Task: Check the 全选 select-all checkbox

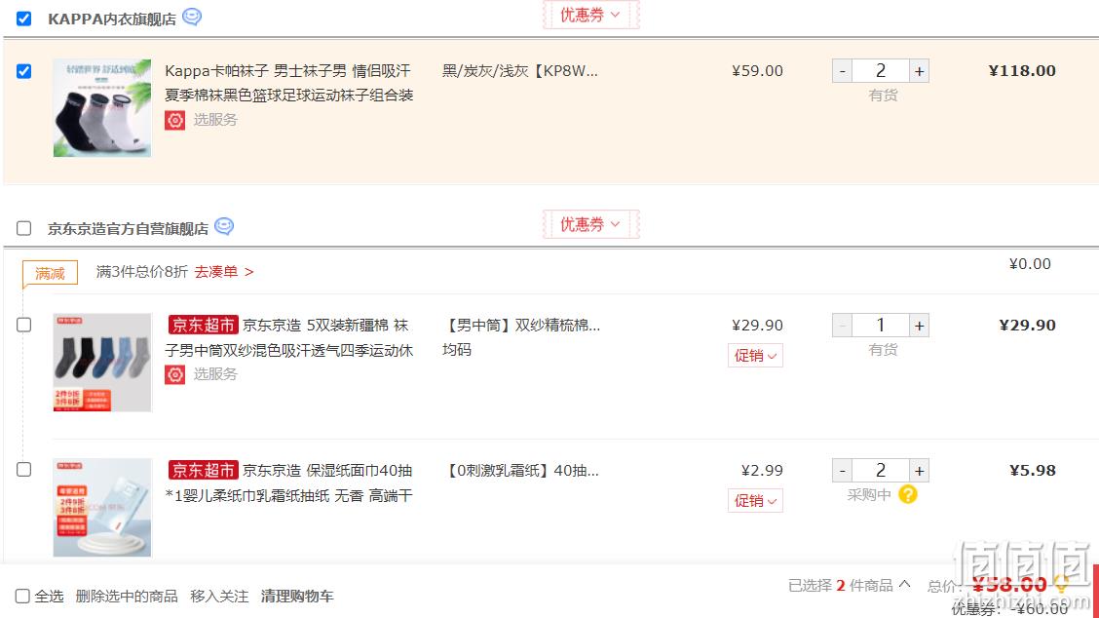Action: [22, 596]
